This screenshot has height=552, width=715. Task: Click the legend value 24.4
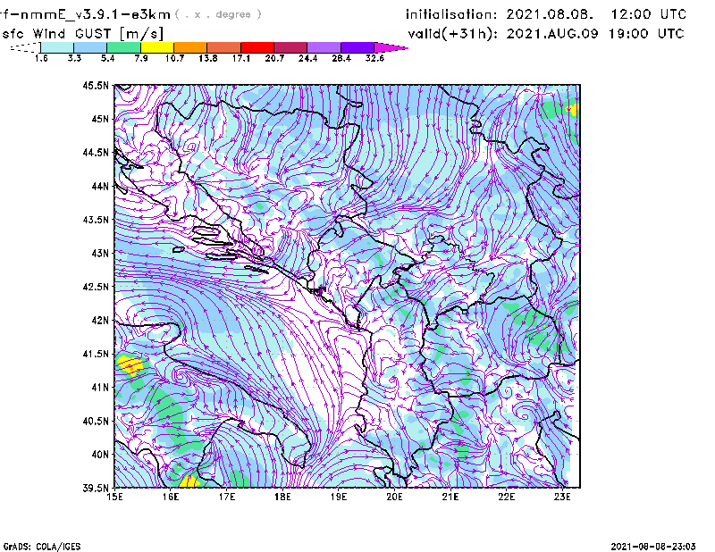[307, 58]
